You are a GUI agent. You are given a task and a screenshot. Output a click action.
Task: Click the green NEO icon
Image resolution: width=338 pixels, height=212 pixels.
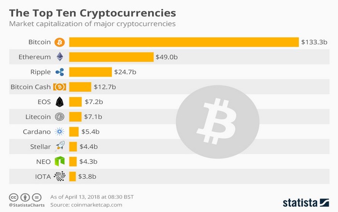(60, 161)
